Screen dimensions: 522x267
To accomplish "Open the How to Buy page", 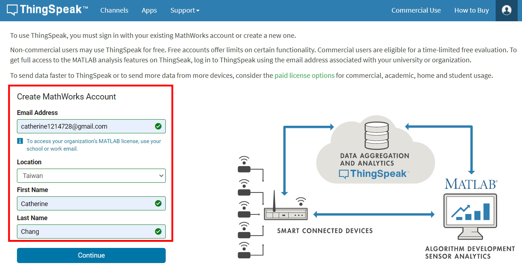I will [471, 10].
